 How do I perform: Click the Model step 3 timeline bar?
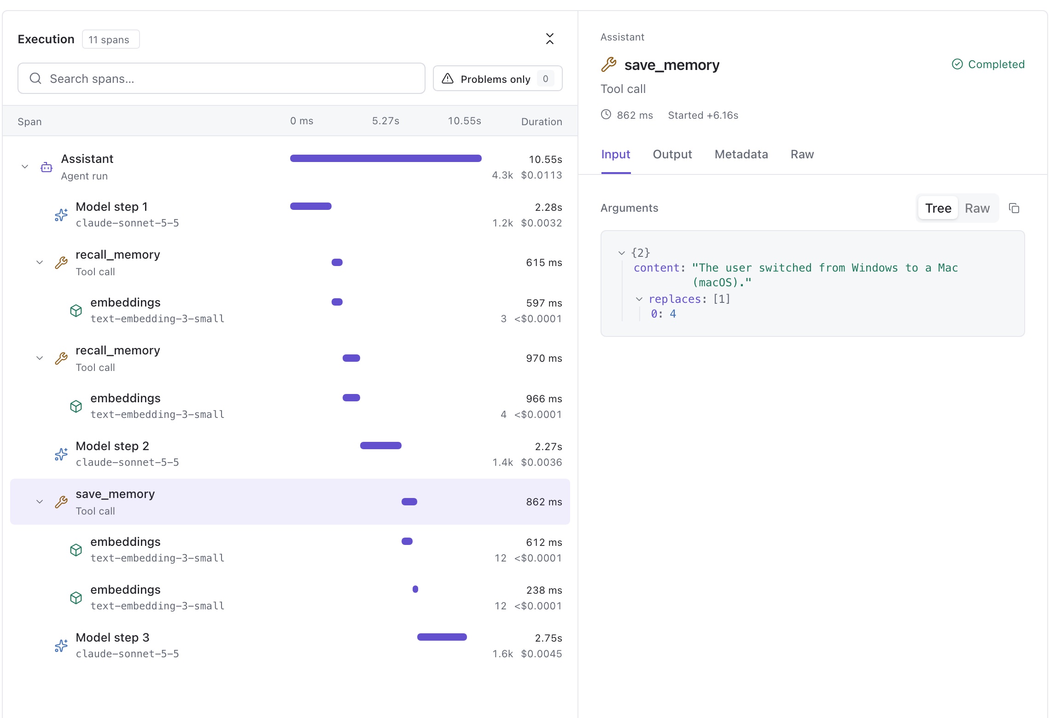point(442,637)
